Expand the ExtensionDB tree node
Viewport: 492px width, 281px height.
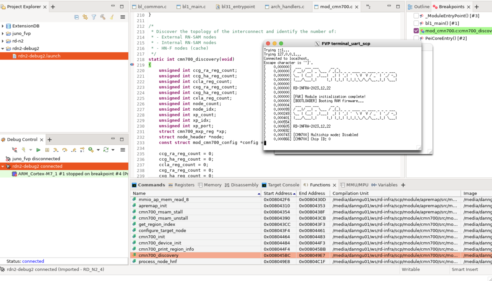(3, 26)
